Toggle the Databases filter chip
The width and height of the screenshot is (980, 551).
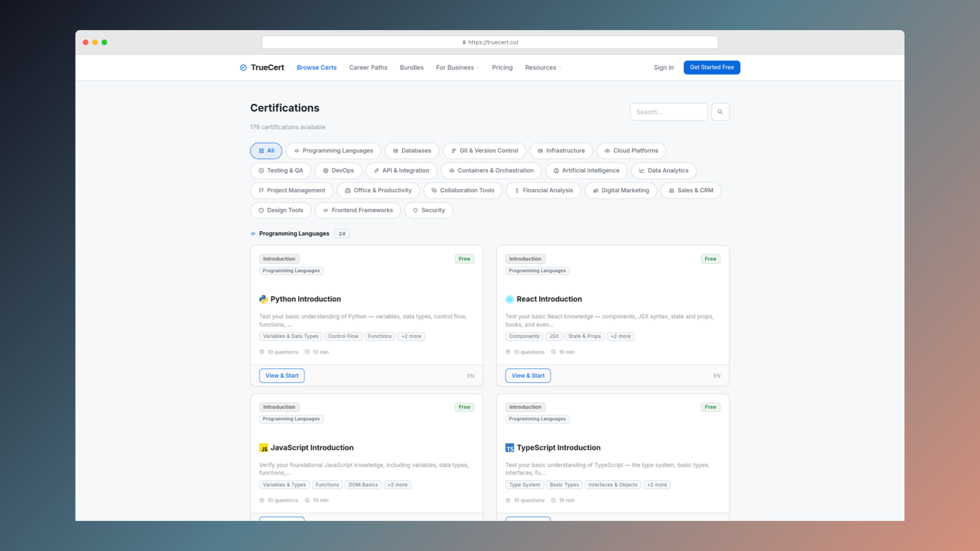411,151
